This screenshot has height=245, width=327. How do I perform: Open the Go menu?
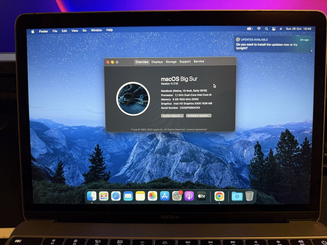coord(84,30)
